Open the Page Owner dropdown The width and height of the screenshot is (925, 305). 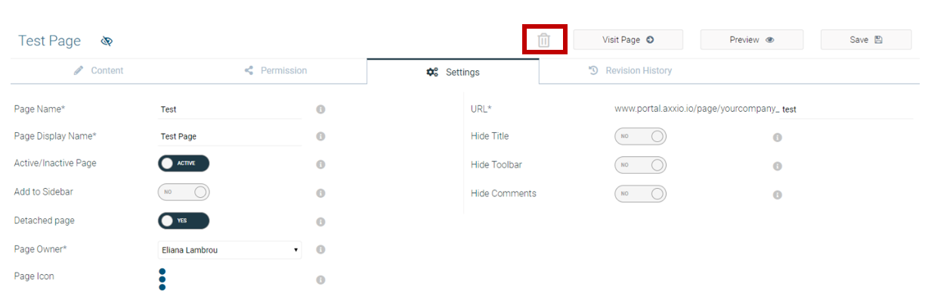(x=230, y=250)
